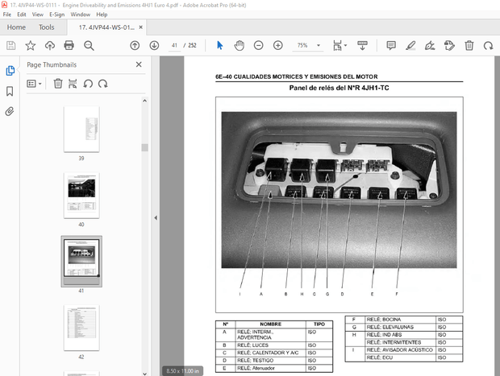Click the 'NOMBRE' column header
This screenshot has height=376, width=500.
(x=270, y=324)
